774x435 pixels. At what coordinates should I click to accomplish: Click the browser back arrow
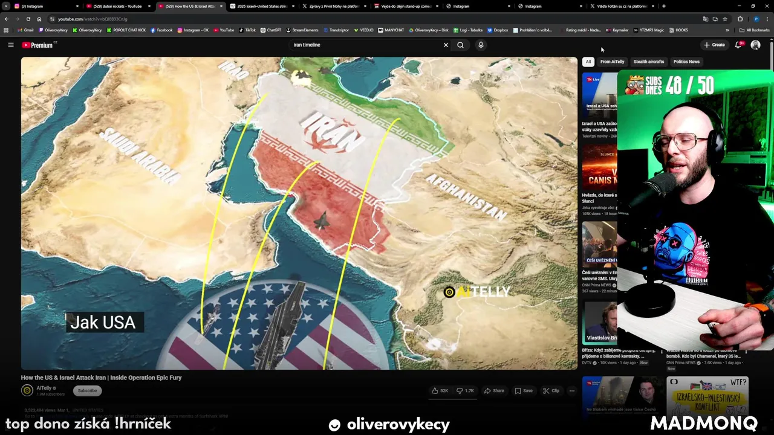[7, 19]
